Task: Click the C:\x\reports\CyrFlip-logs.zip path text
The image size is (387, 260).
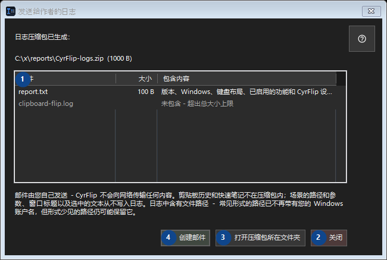Action: pos(59,58)
